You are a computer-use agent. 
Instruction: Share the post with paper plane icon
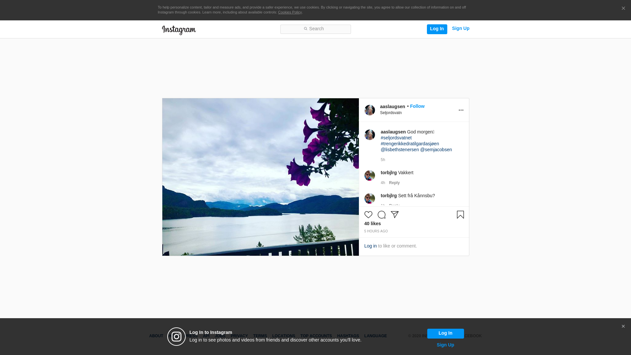pyautogui.click(x=395, y=215)
